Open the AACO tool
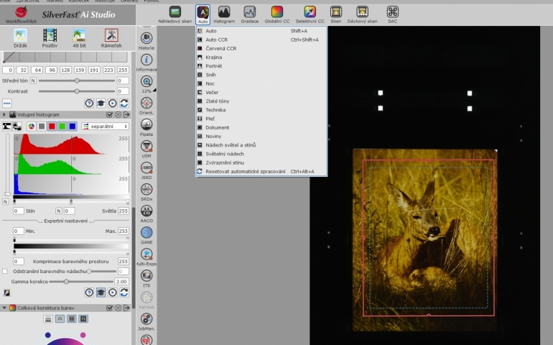The width and height of the screenshot is (553, 345). [147, 211]
